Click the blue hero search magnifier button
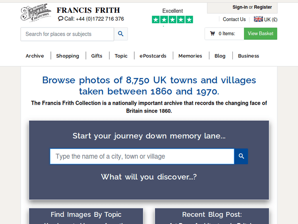This screenshot has height=224, width=298. point(241,156)
